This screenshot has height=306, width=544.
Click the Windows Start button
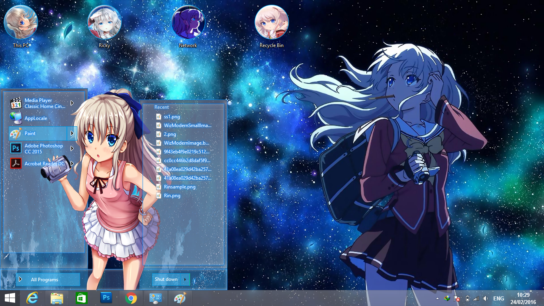[10, 298]
